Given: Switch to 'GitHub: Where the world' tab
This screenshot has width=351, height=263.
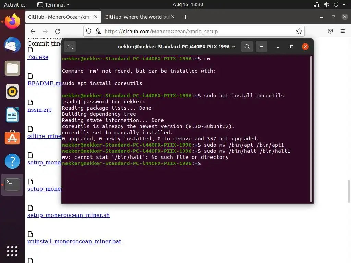Looking at the screenshot, I should click(140, 17).
